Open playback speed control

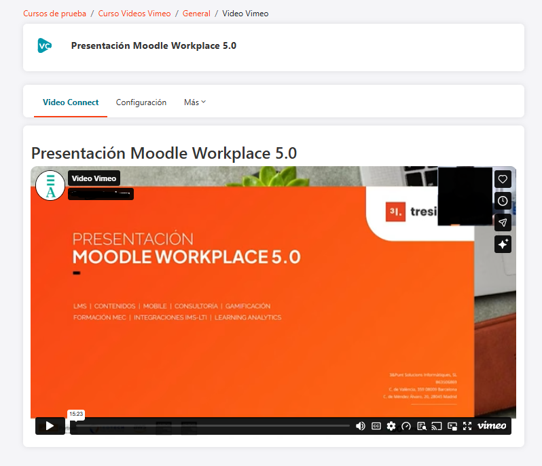coord(406,426)
